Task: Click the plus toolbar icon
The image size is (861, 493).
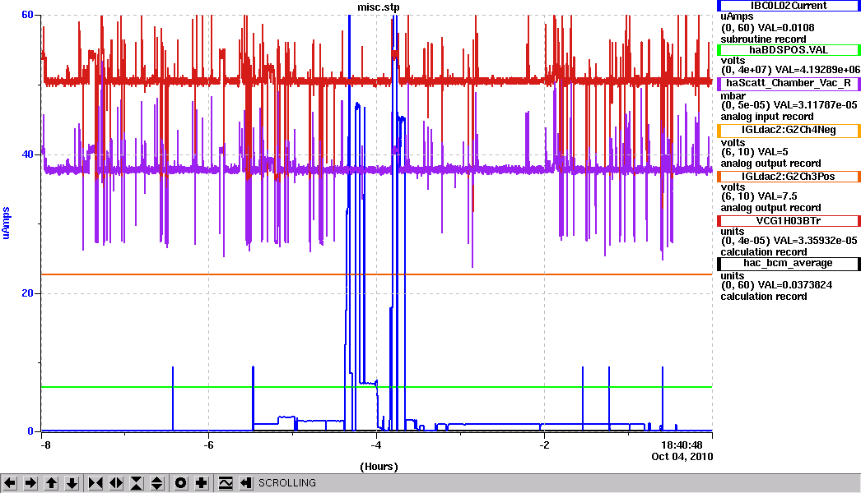Action: (x=202, y=483)
